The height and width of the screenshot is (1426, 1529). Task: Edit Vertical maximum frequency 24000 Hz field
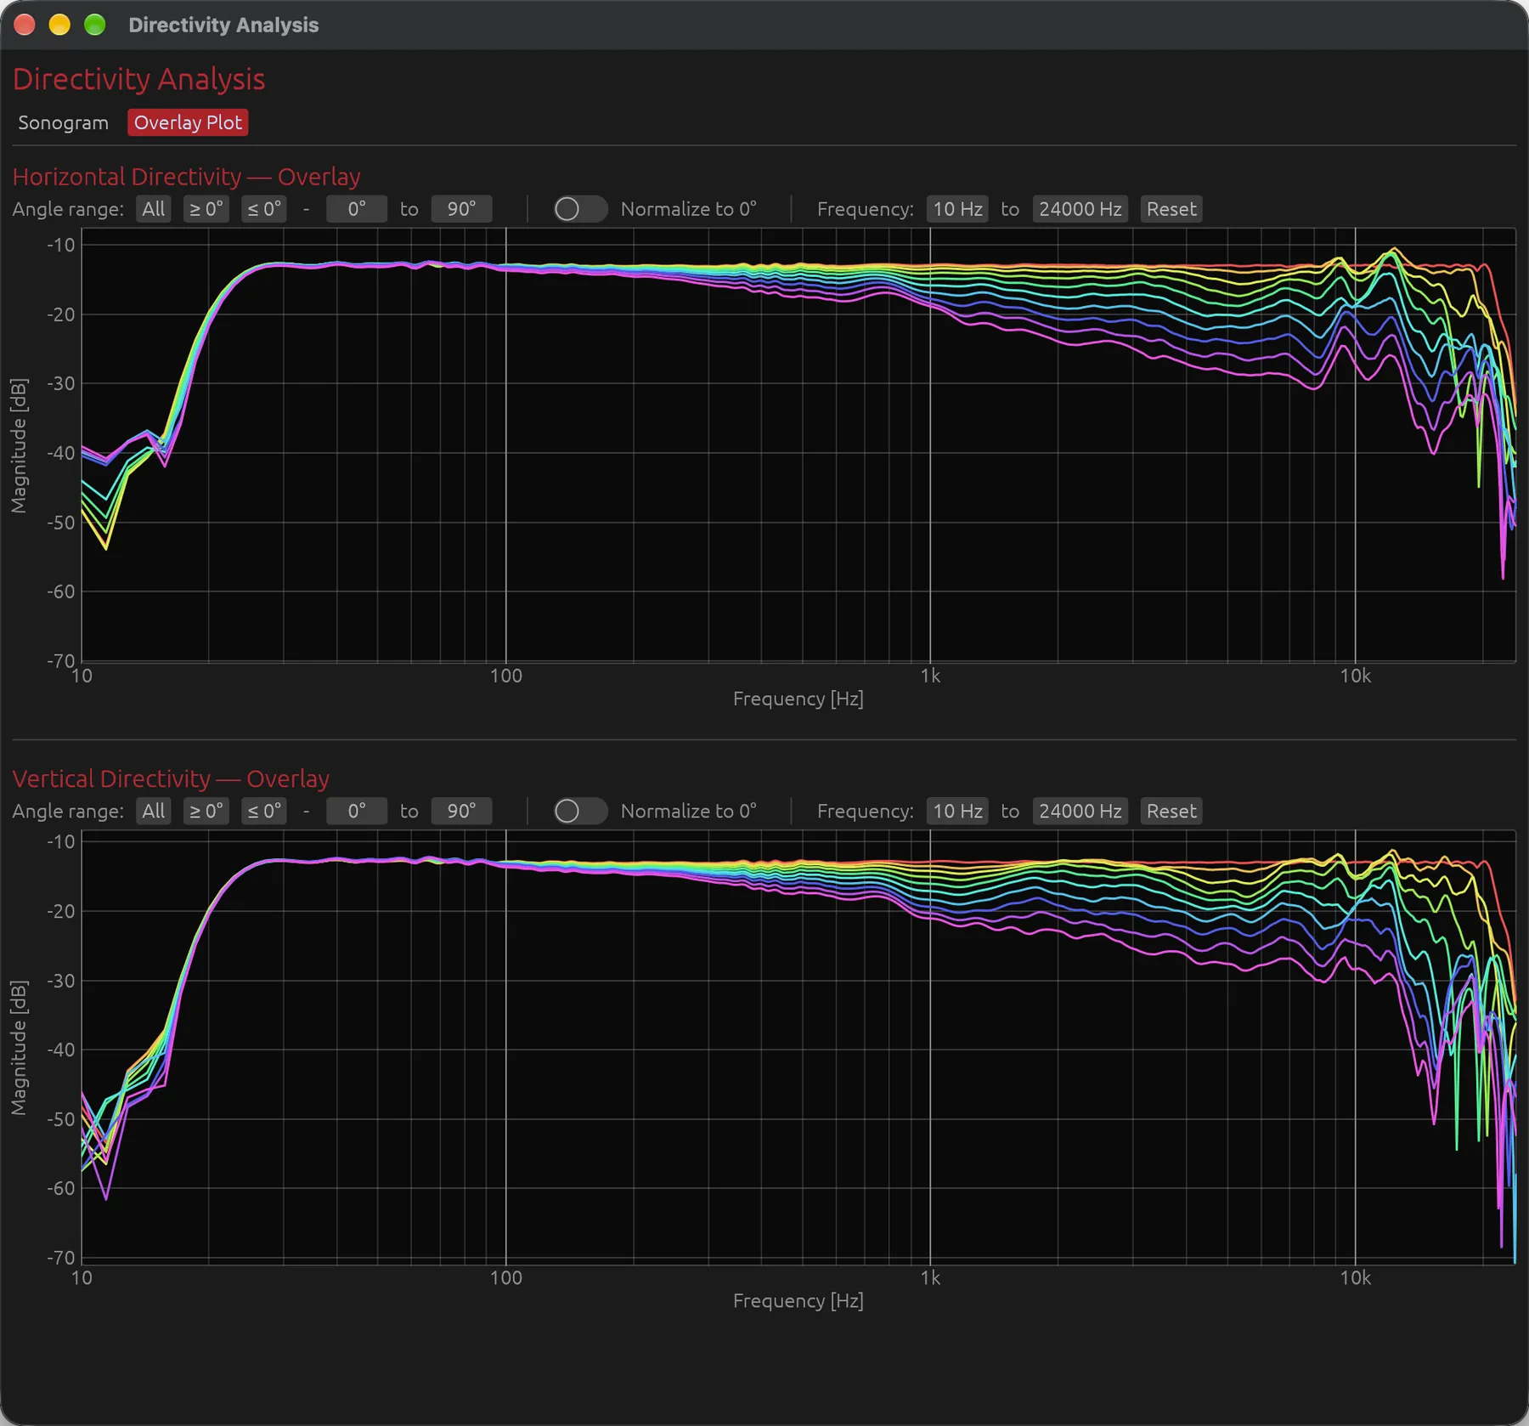[x=1080, y=811]
